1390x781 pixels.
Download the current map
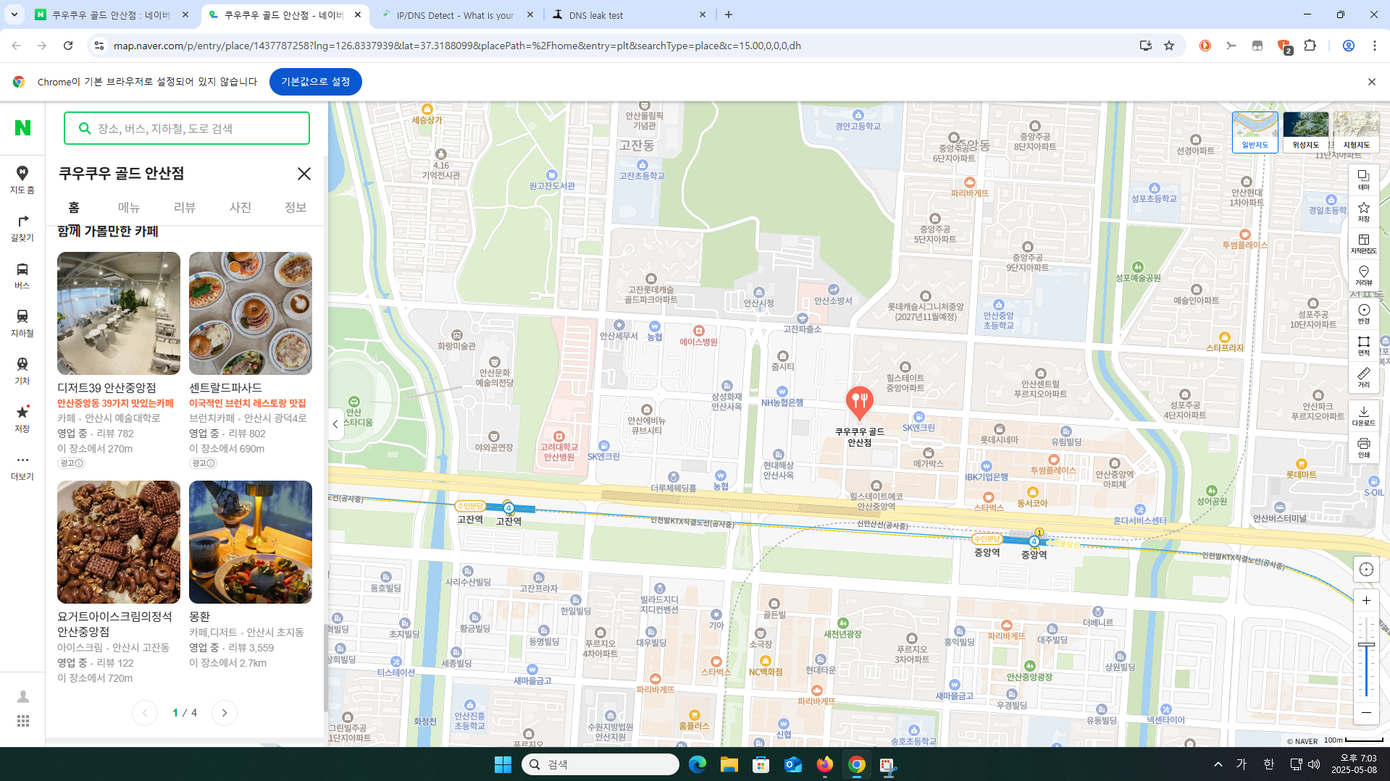pos(1364,413)
